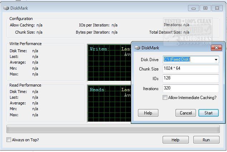
Task: Click the Bytes per Iteration label
Action: [93, 32]
